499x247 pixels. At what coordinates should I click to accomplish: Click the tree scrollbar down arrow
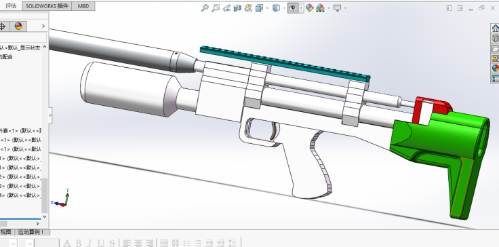pyautogui.click(x=45, y=216)
